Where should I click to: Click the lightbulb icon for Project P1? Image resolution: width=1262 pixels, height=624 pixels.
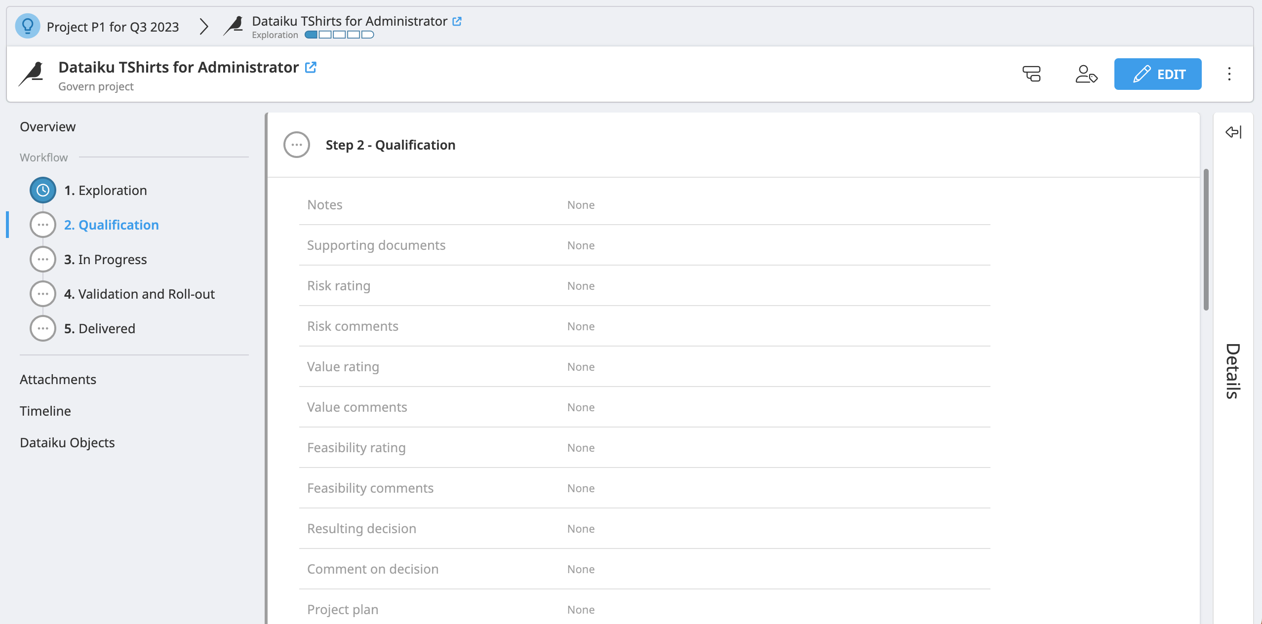[x=28, y=26]
